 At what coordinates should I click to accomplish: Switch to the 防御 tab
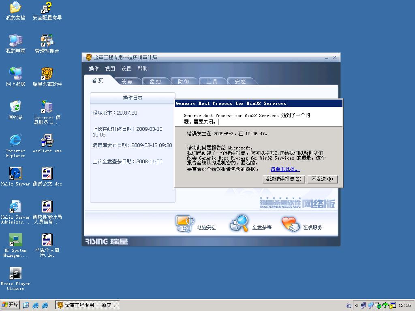pos(184,81)
